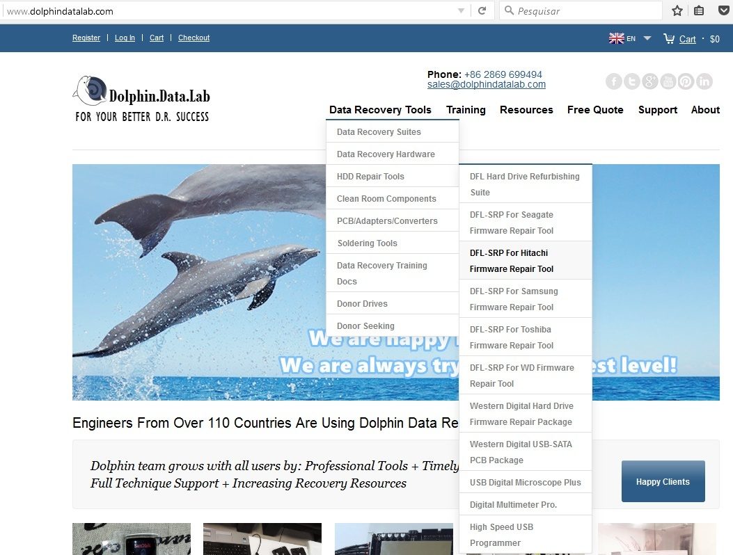Open the Data Recovery Tools menu
The width and height of the screenshot is (733, 555).
pyautogui.click(x=380, y=110)
